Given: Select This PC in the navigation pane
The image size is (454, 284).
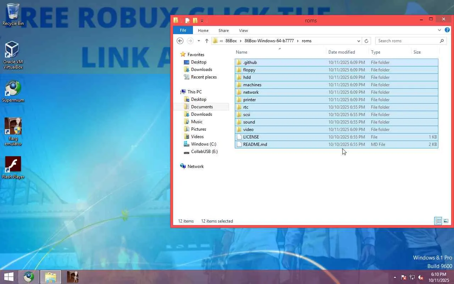Looking at the screenshot, I should point(194,92).
